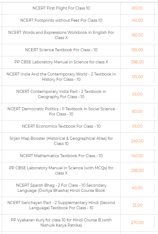Click PP CBSE Laboratory Manual priced 398.00
Screen dimensions: 158x234
[61, 62]
